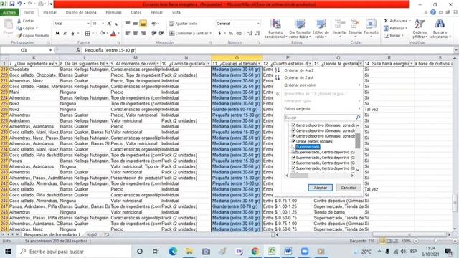Screen dimensions: 459x258
Task: Open filter arrow on column M header
Action: (158, 64)
